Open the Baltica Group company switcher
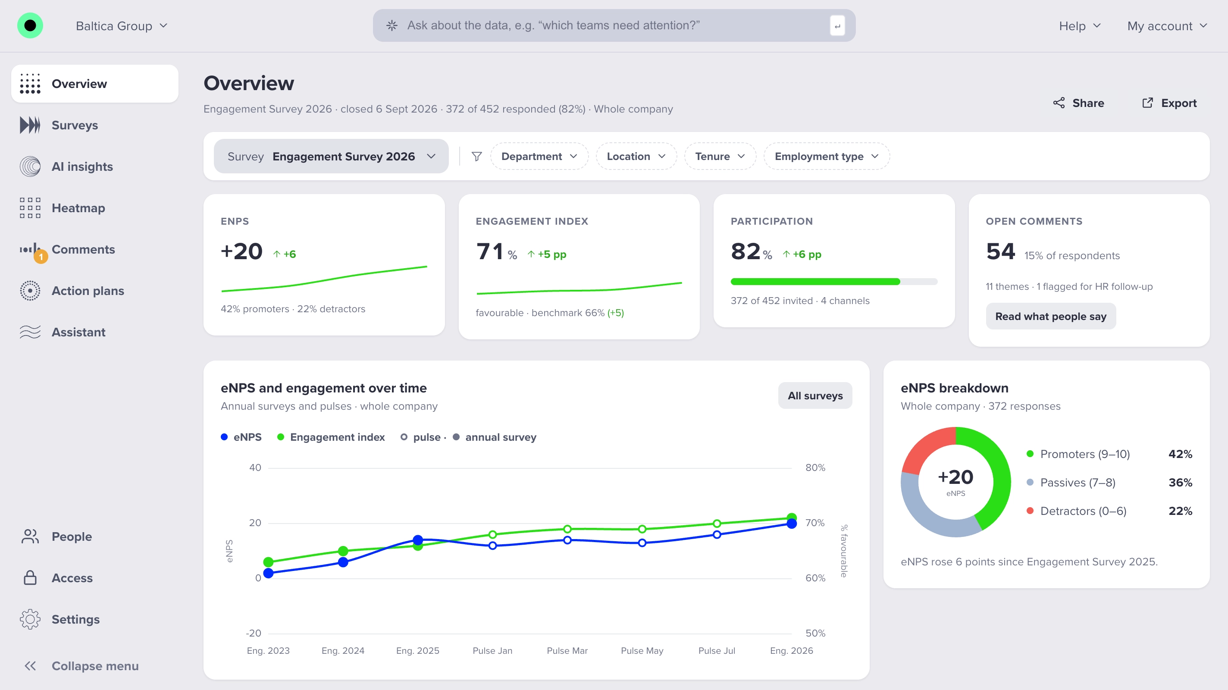Screen dimensions: 1228x690 click(x=122, y=26)
